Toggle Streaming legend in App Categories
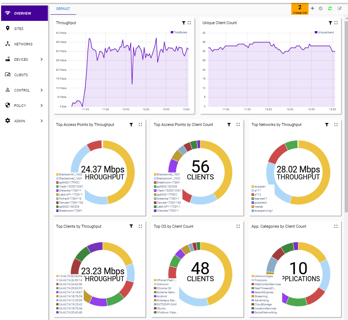The width and height of the screenshot is (348, 320). click(x=260, y=297)
